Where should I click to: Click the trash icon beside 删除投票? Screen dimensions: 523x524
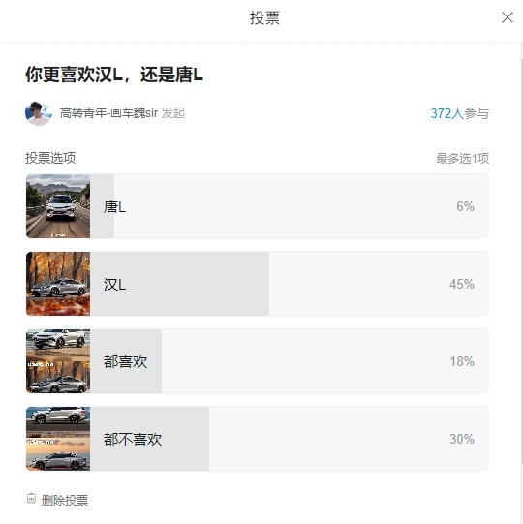pyautogui.click(x=31, y=498)
